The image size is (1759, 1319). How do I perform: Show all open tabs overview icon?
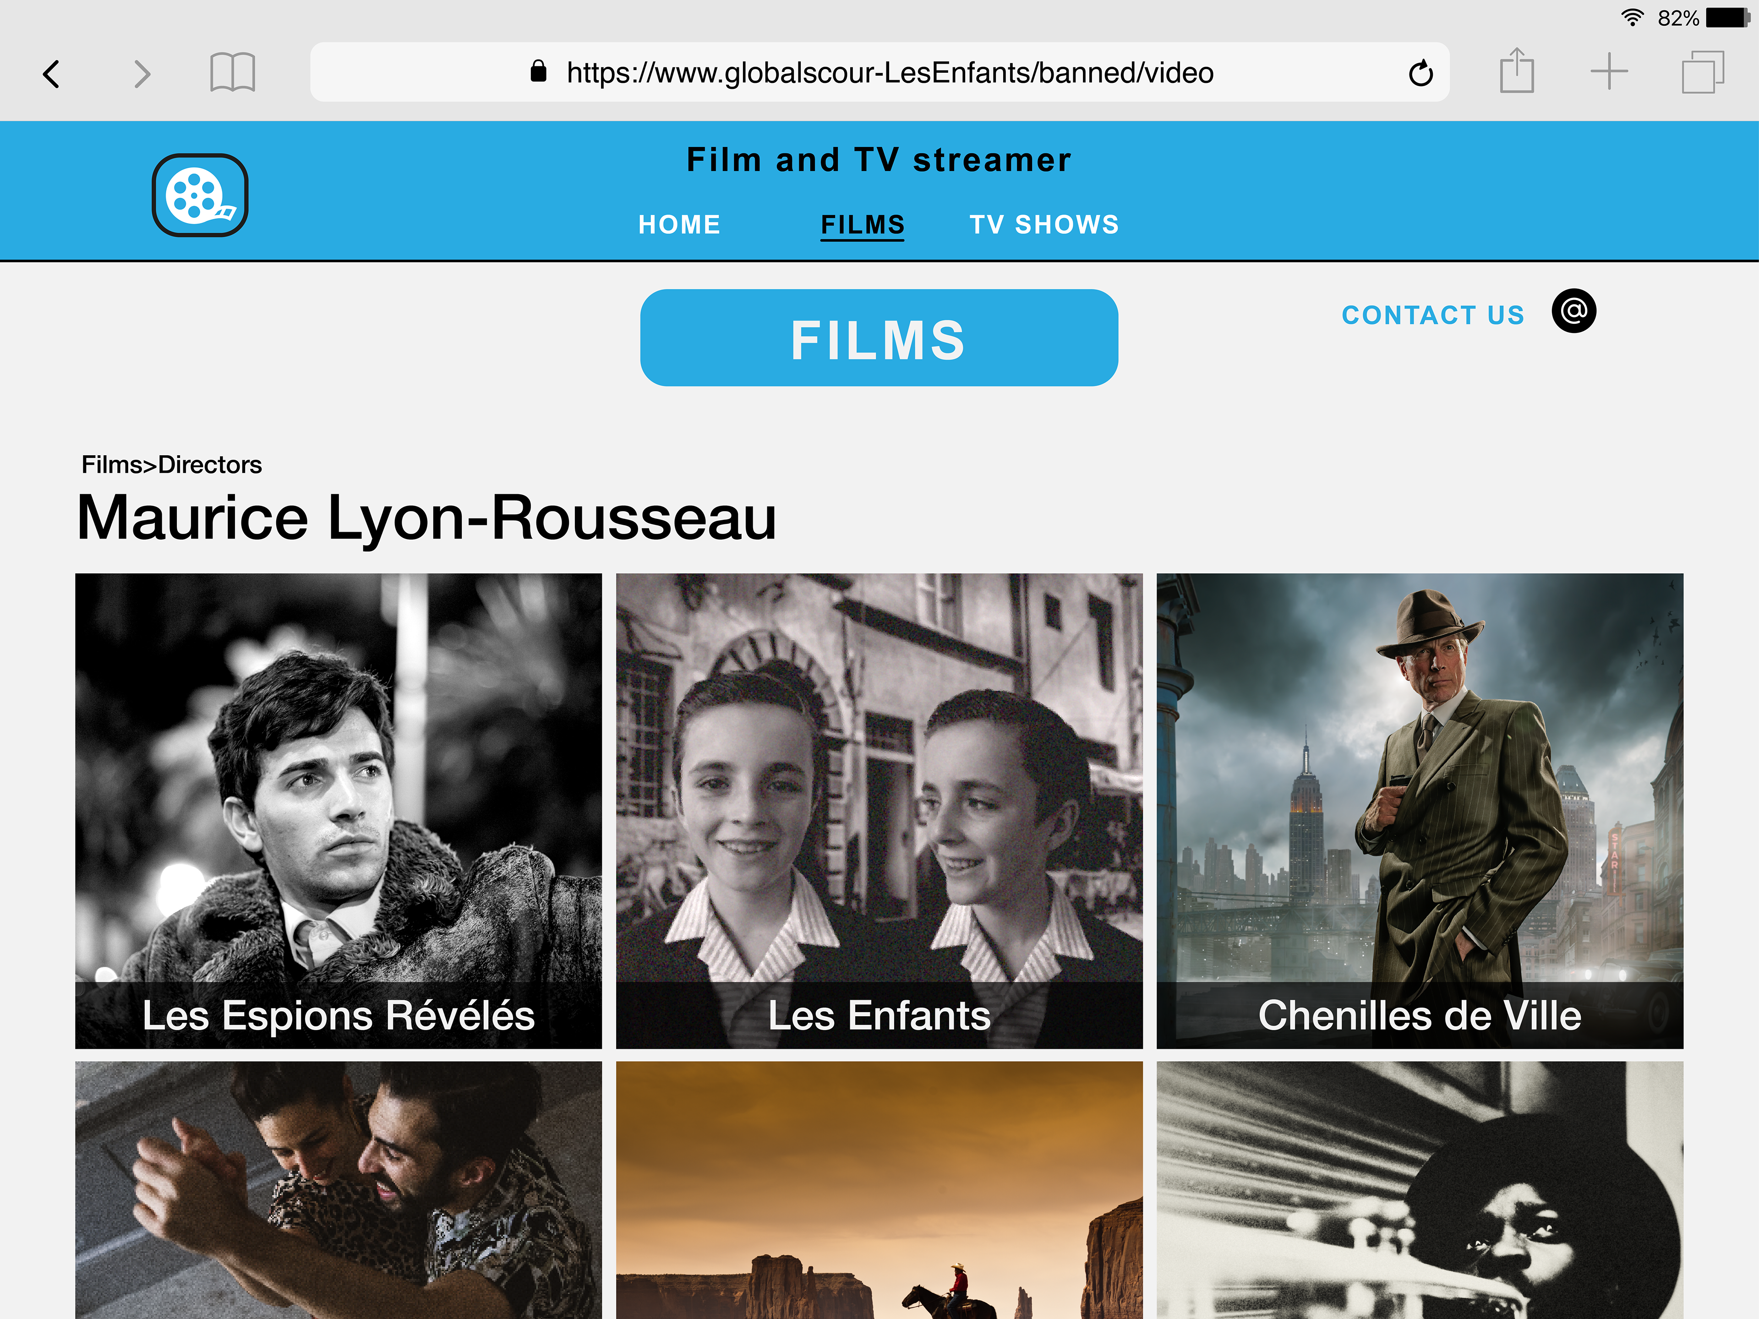(1702, 71)
